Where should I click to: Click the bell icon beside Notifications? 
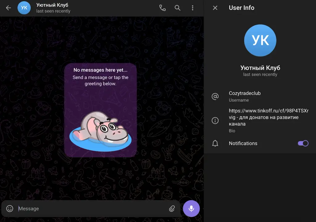click(x=215, y=143)
